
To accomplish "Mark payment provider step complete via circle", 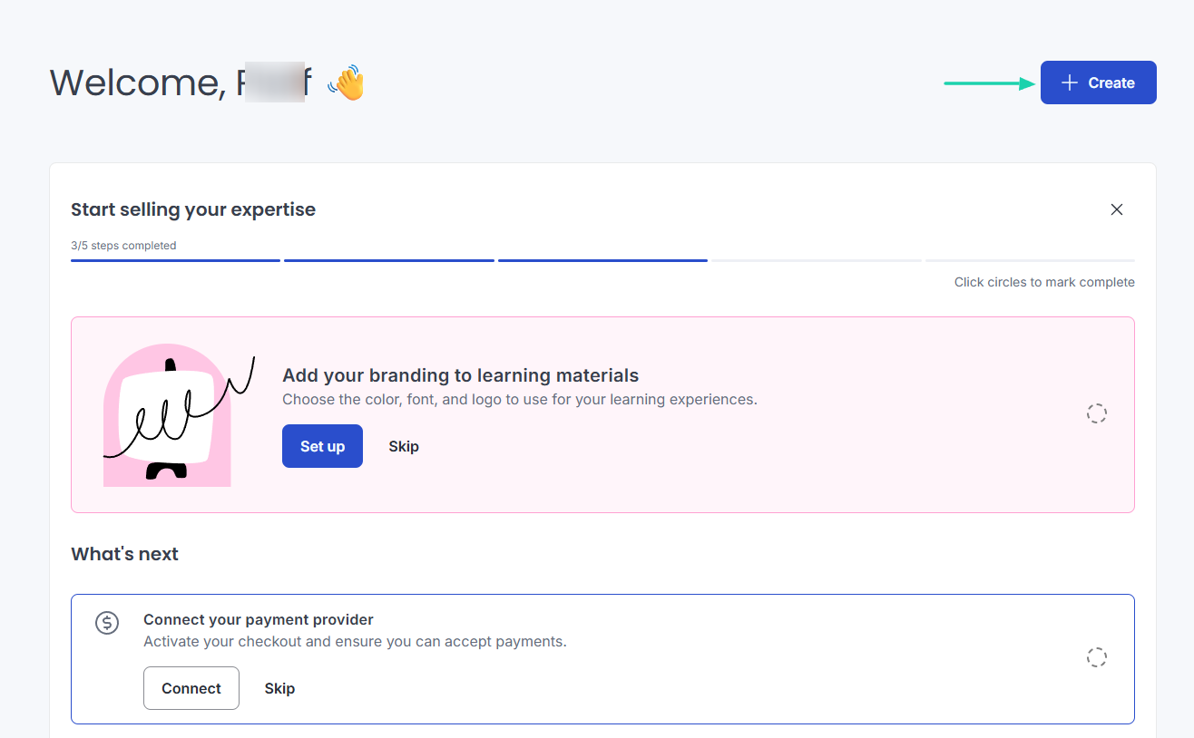I will point(1097,657).
